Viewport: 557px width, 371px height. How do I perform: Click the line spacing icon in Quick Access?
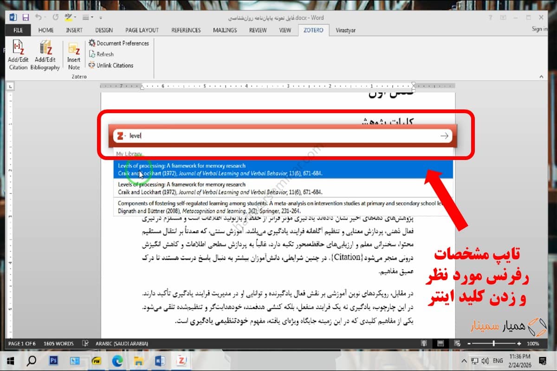click(85, 17)
